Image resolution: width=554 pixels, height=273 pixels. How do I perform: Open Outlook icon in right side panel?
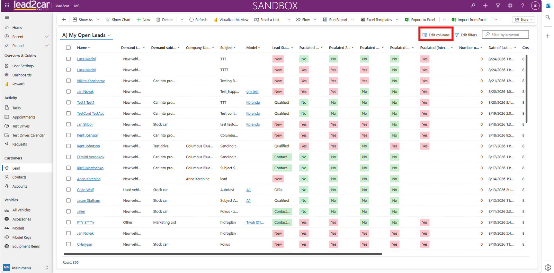548,6
